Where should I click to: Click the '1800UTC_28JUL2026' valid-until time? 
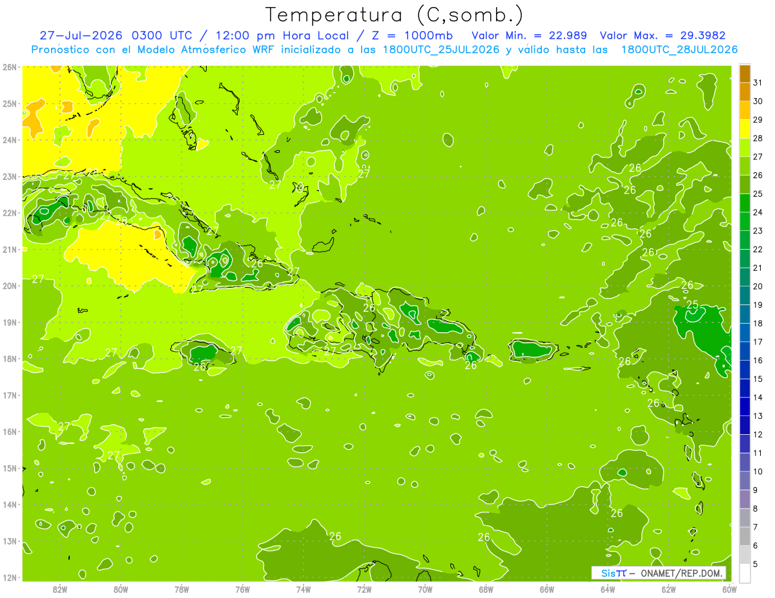click(x=679, y=49)
